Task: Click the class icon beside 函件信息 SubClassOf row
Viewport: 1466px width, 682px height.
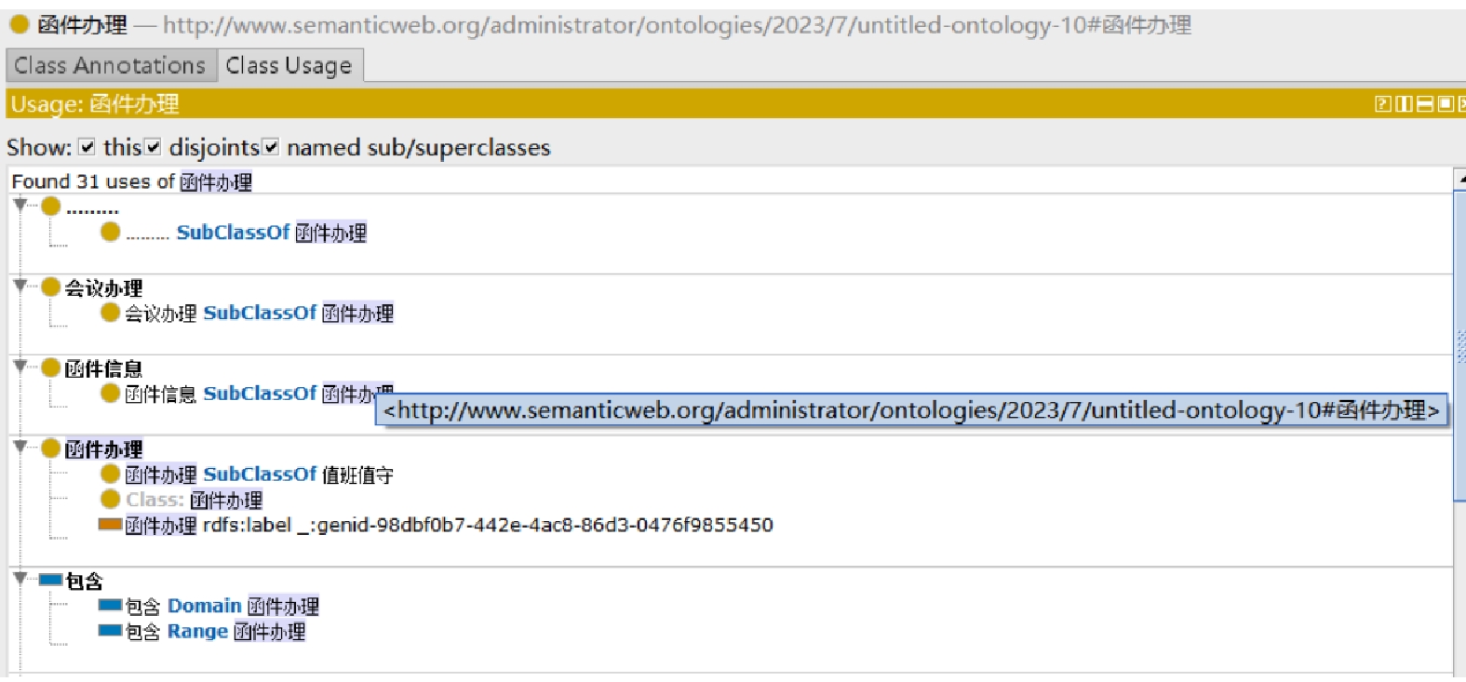Action: (x=110, y=394)
